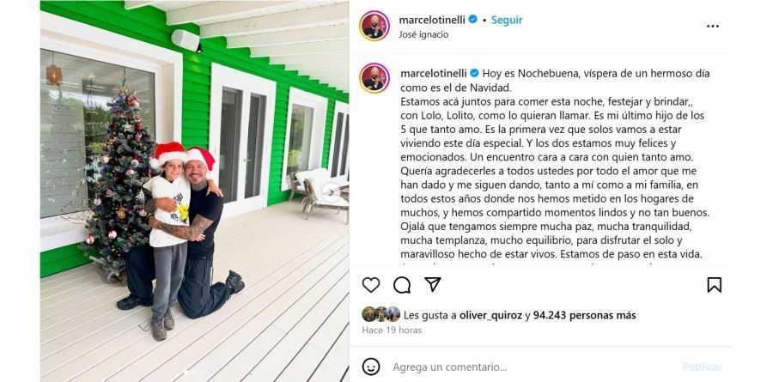Open oliver_quiroz profile from likes

tap(491, 315)
